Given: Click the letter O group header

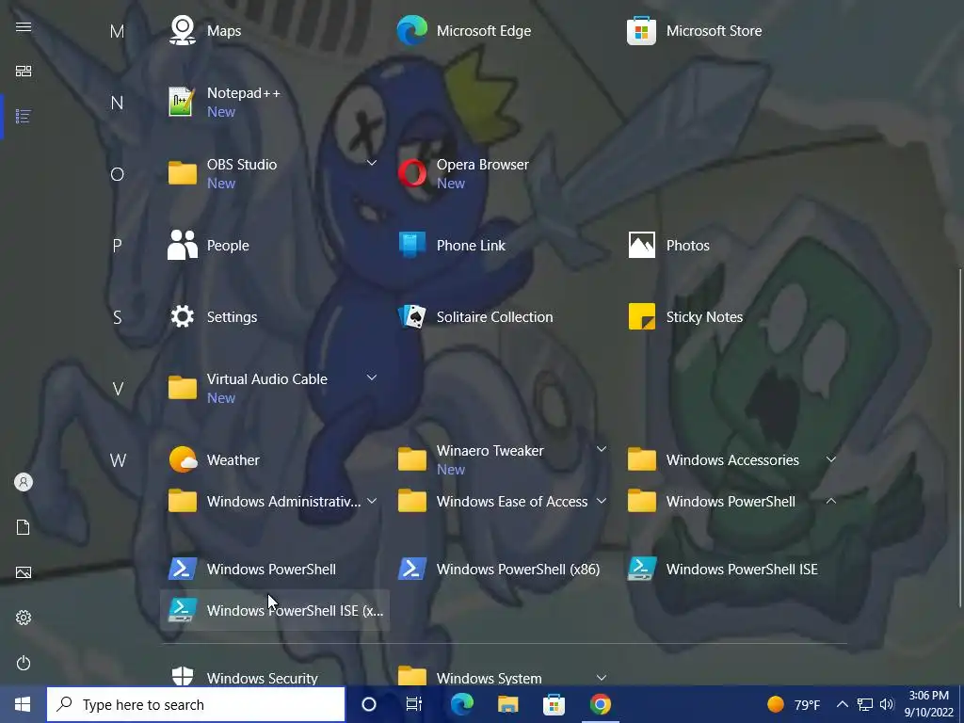Looking at the screenshot, I should (117, 174).
